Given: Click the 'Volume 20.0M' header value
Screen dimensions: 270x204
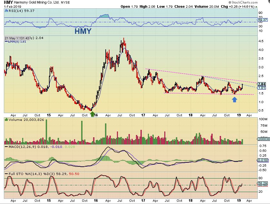Looking at the screenshot, I should (x=207, y=6).
